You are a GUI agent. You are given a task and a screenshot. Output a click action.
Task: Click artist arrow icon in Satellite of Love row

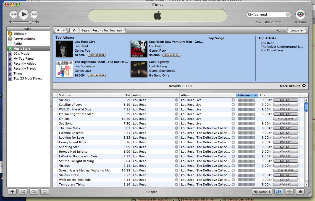(176, 105)
